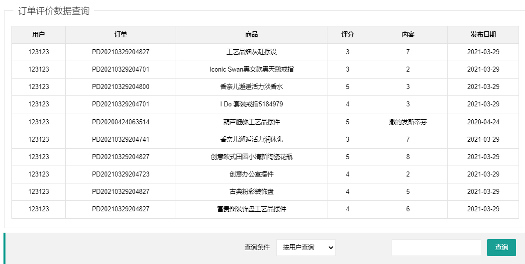Select the 发布日期 column header
525x264 pixels.
(483, 34)
